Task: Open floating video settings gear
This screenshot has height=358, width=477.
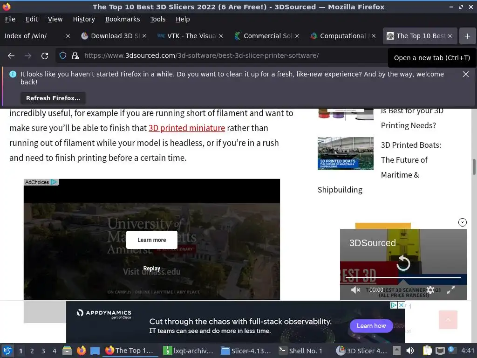Action: pos(430,290)
